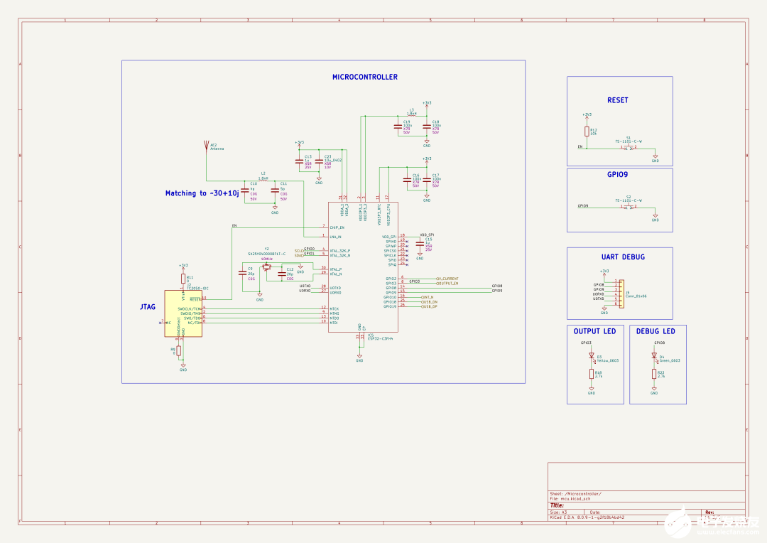This screenshot has width=767, height=543.
Task: Click the 'Matching to ~30+10j' note
Action: pyautogui.click(x=202, y=193)
